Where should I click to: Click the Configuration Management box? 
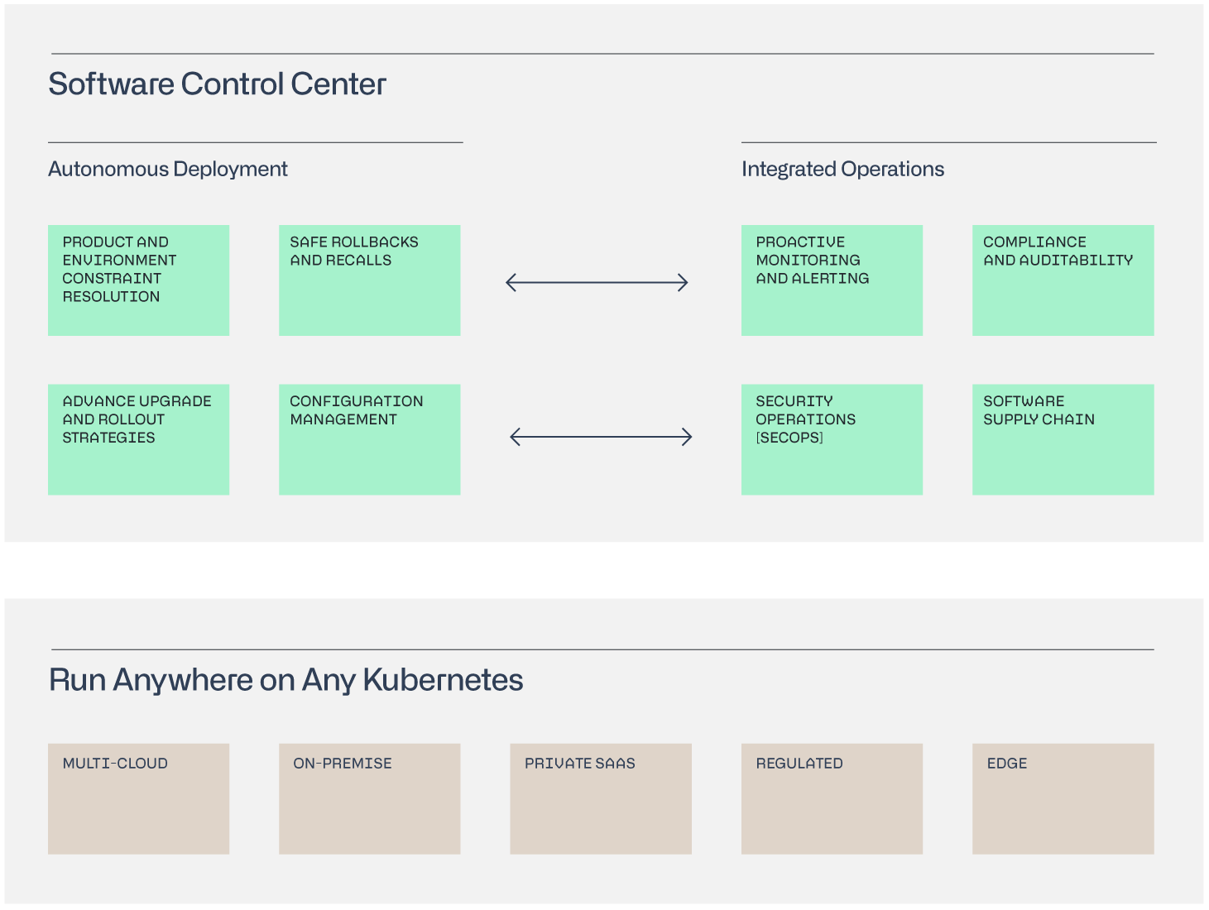click(369, 439)
